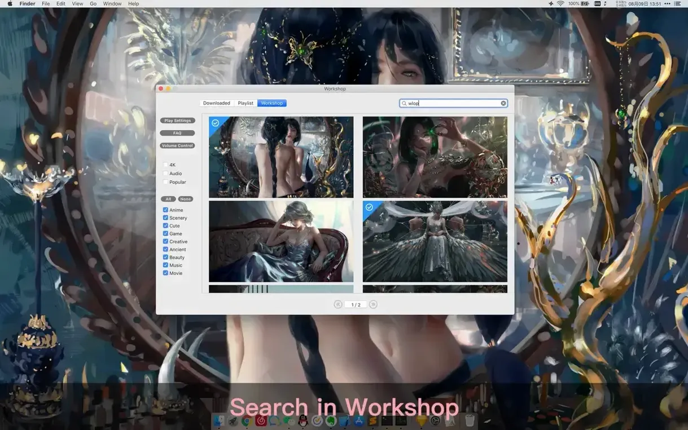Click the 1 / 2 page number field
Image resolution: width=688 pixels, height=430 pixels.
[x=356, y=305]
